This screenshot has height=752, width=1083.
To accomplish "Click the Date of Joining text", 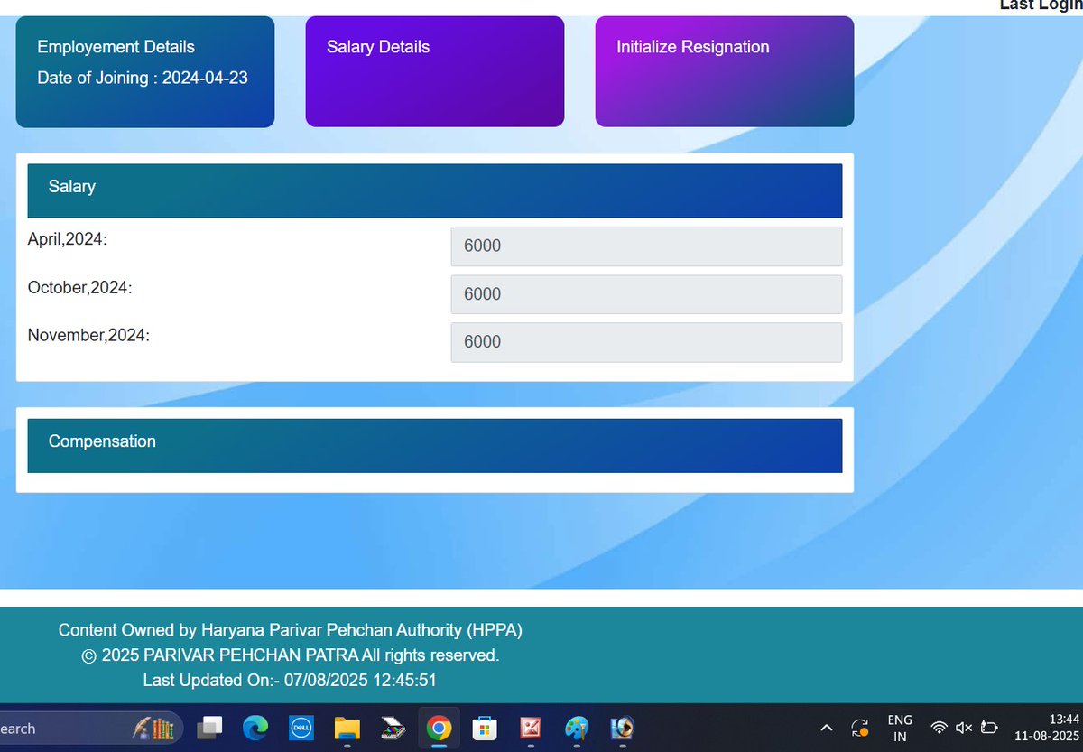I will [143, 78].
